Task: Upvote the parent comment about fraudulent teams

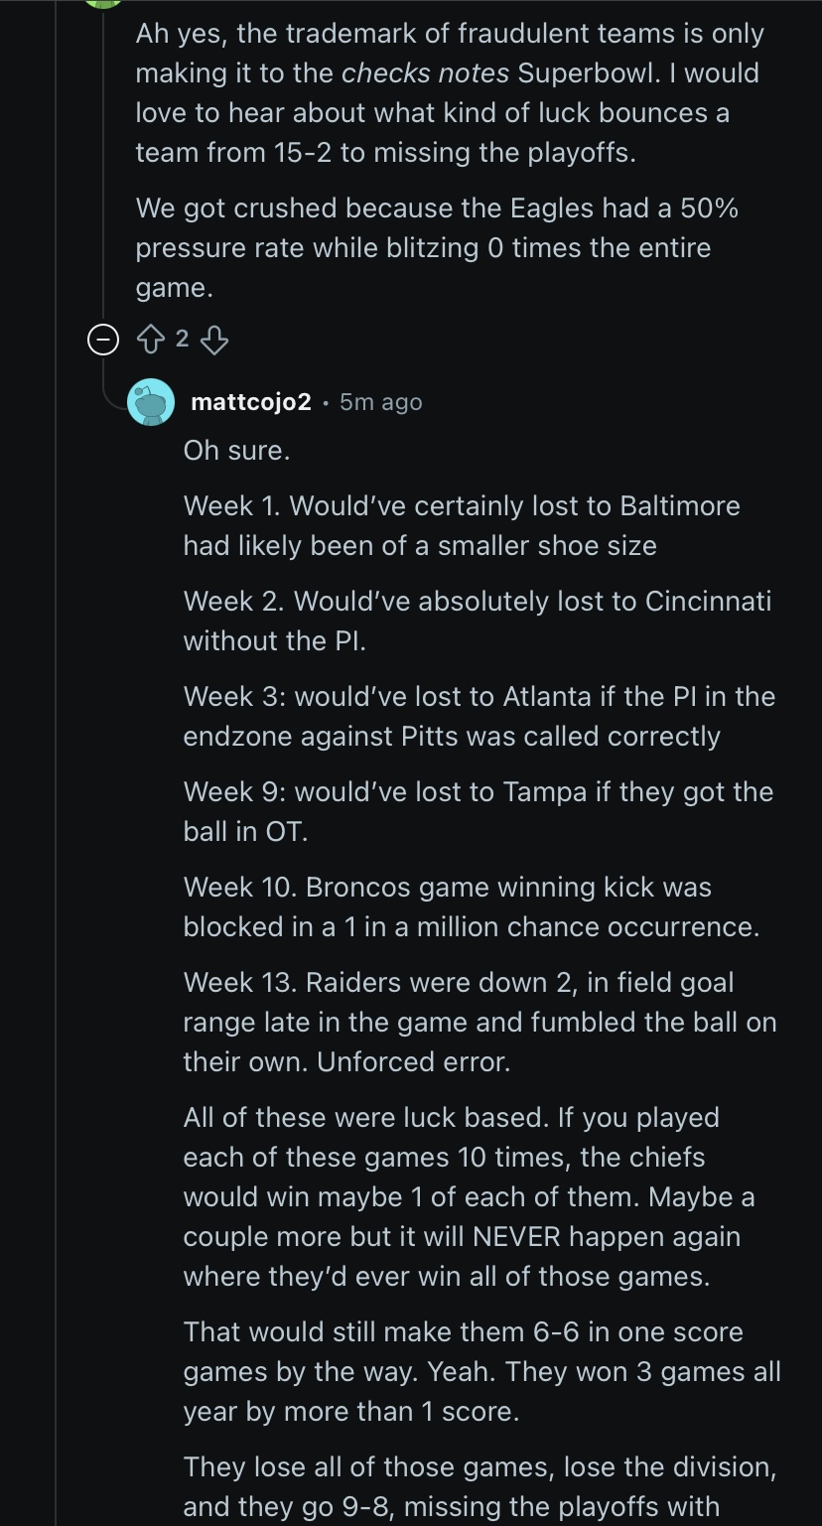Action: [x=150, y=340]
